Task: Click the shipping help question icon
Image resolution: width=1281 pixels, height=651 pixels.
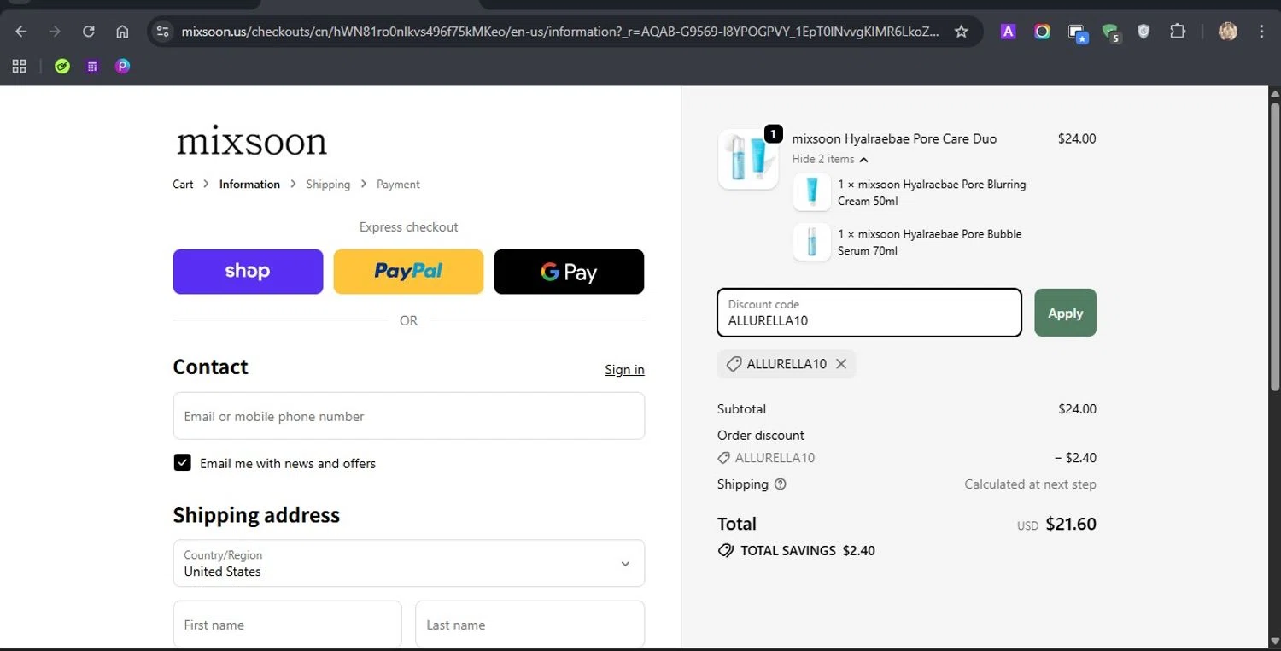Action: pos(780,484)
